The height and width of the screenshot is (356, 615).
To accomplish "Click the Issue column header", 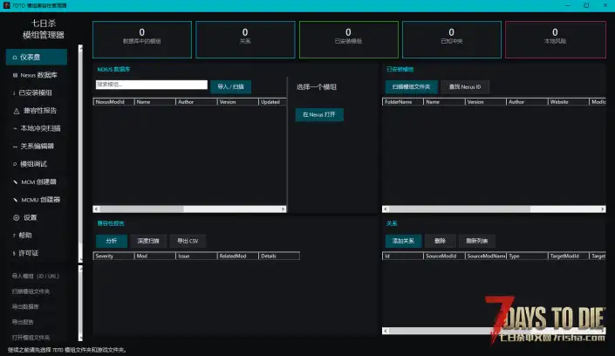I will 196,257.
